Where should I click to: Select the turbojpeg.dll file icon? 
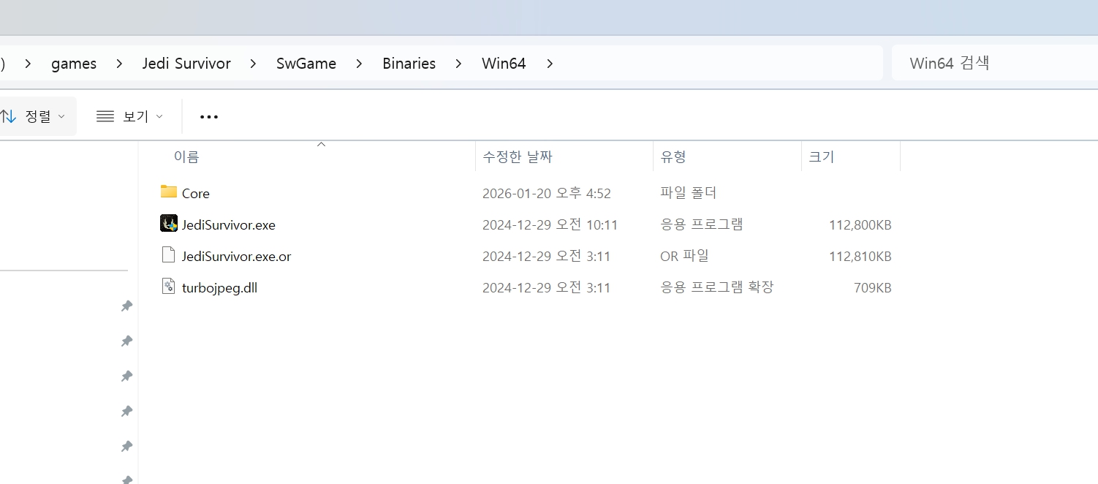(169, 287)
